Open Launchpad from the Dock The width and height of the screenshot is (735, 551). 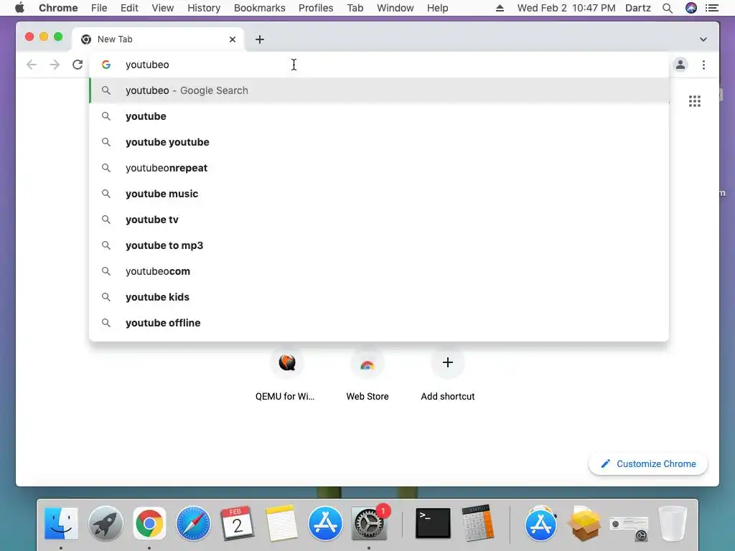tap(106, 523)
